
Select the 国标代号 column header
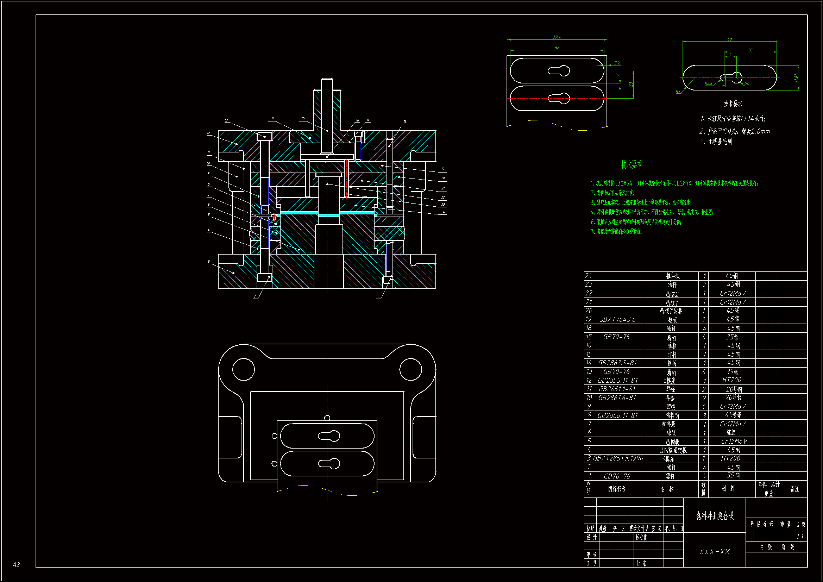coord(617,489)
